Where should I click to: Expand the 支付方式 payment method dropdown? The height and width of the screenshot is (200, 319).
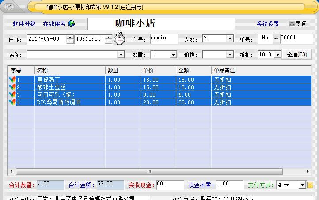(x=302, y=185)
